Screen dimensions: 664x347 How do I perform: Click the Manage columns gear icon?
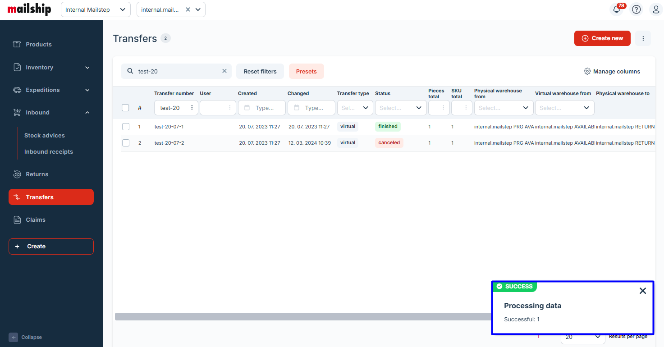pyautogui.click(x=587, y=71)
